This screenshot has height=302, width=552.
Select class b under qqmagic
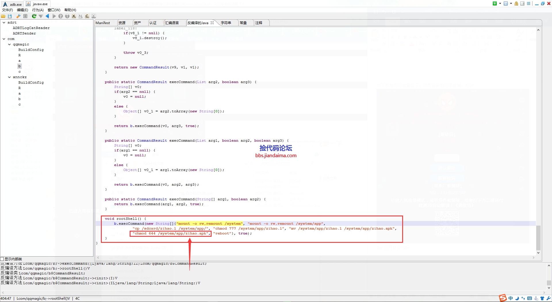[20, 66]
